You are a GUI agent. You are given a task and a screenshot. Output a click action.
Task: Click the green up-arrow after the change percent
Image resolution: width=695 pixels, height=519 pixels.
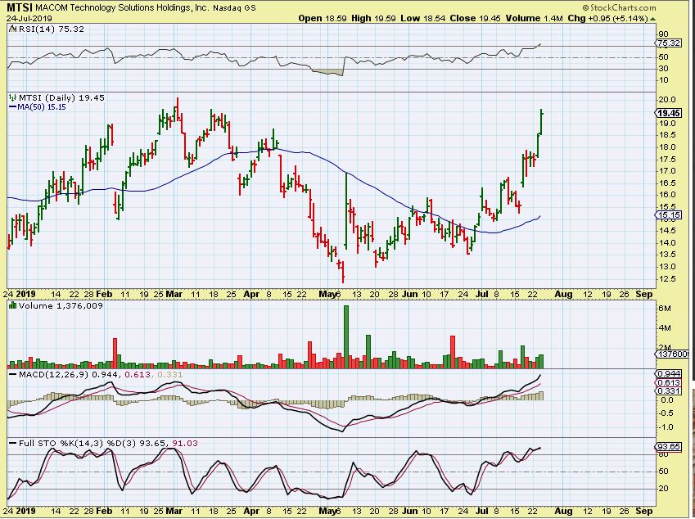tap(652, 19)
